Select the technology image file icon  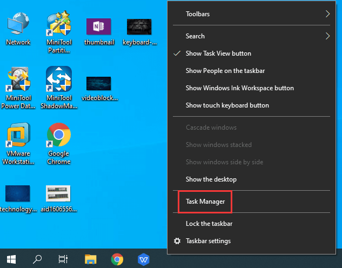pos(18,193)
